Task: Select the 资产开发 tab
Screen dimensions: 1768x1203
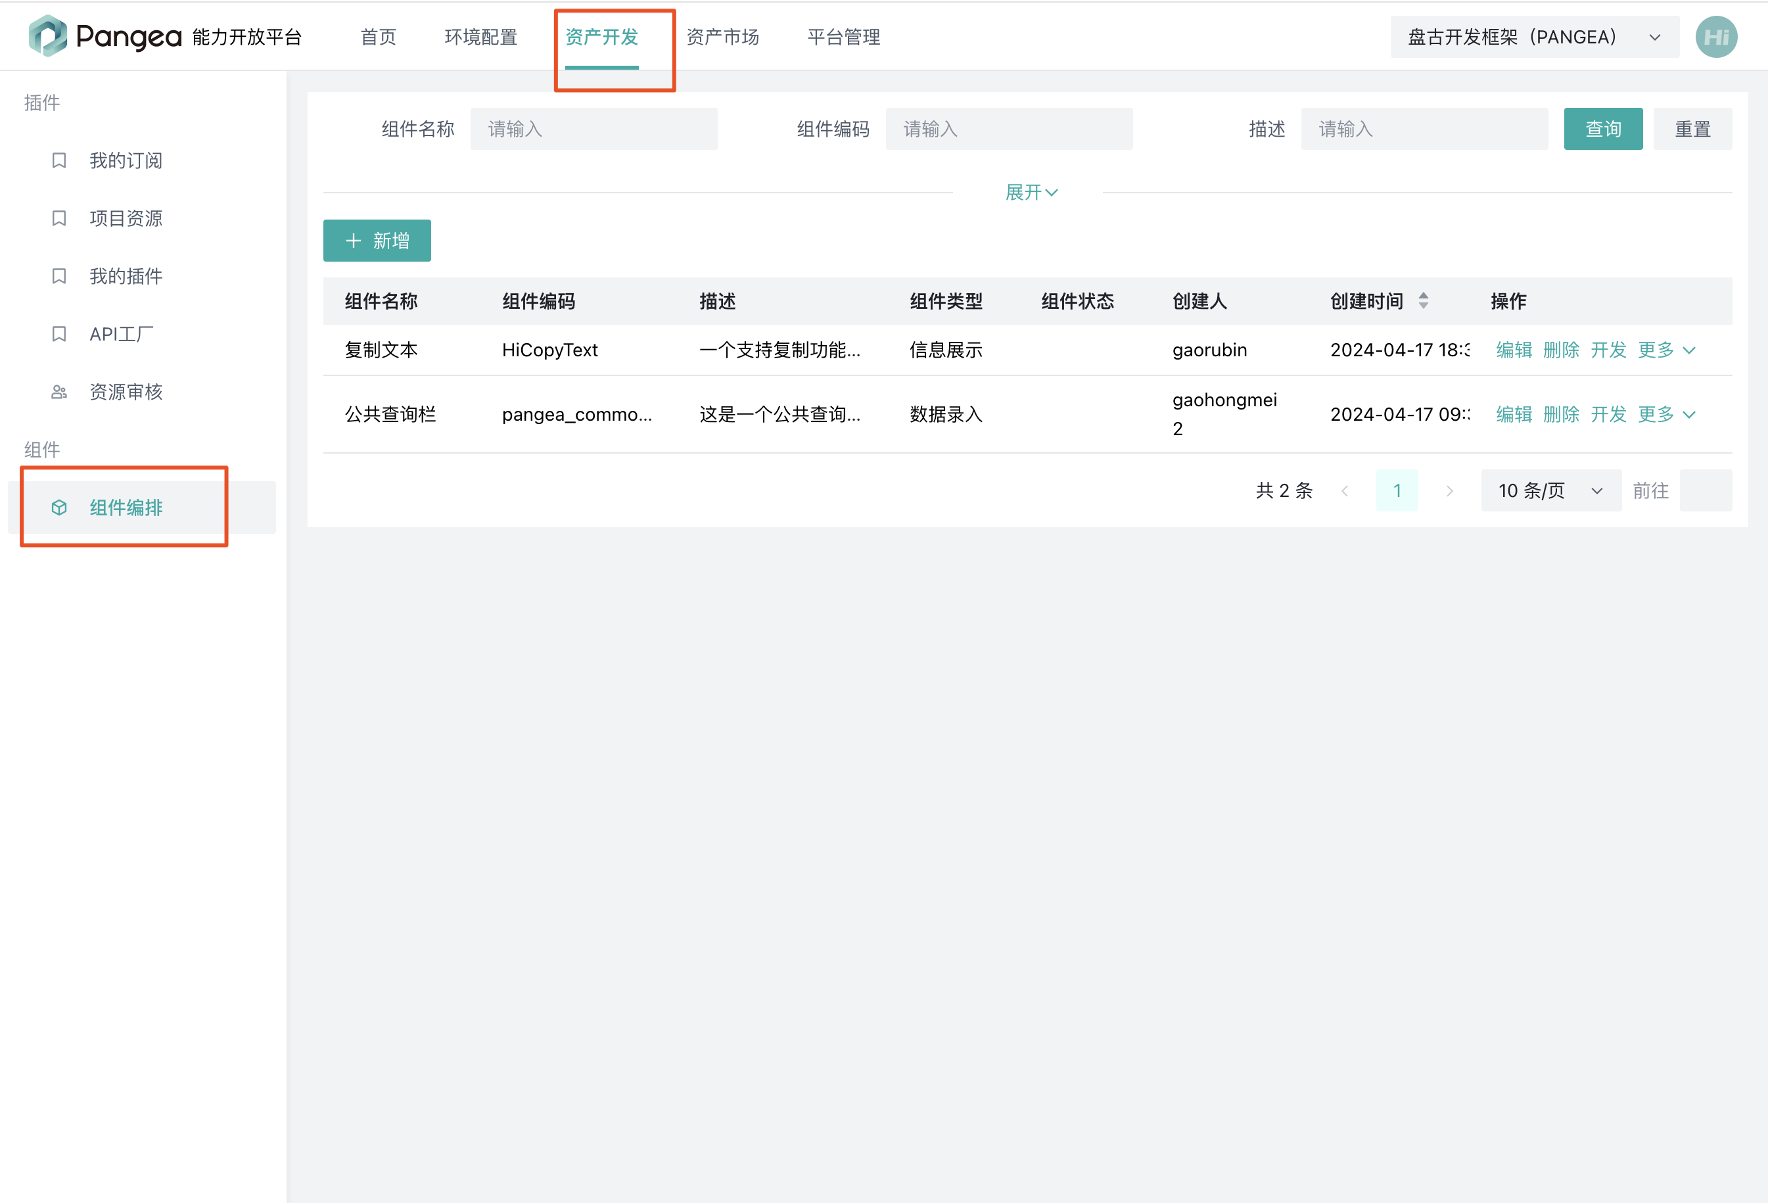Action: [x=602, y=37]
